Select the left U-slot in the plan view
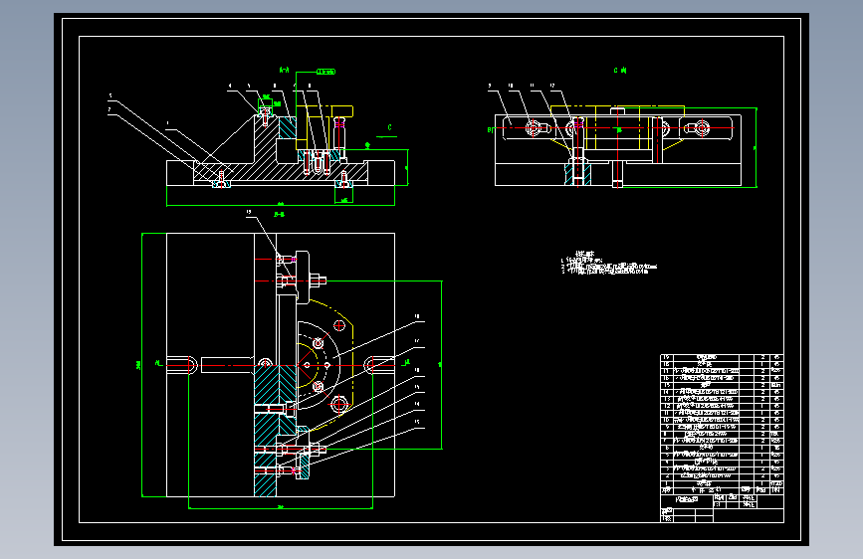The width and height of the screenshot is (863, 559). pyautogui.click(x=181, y=365)
